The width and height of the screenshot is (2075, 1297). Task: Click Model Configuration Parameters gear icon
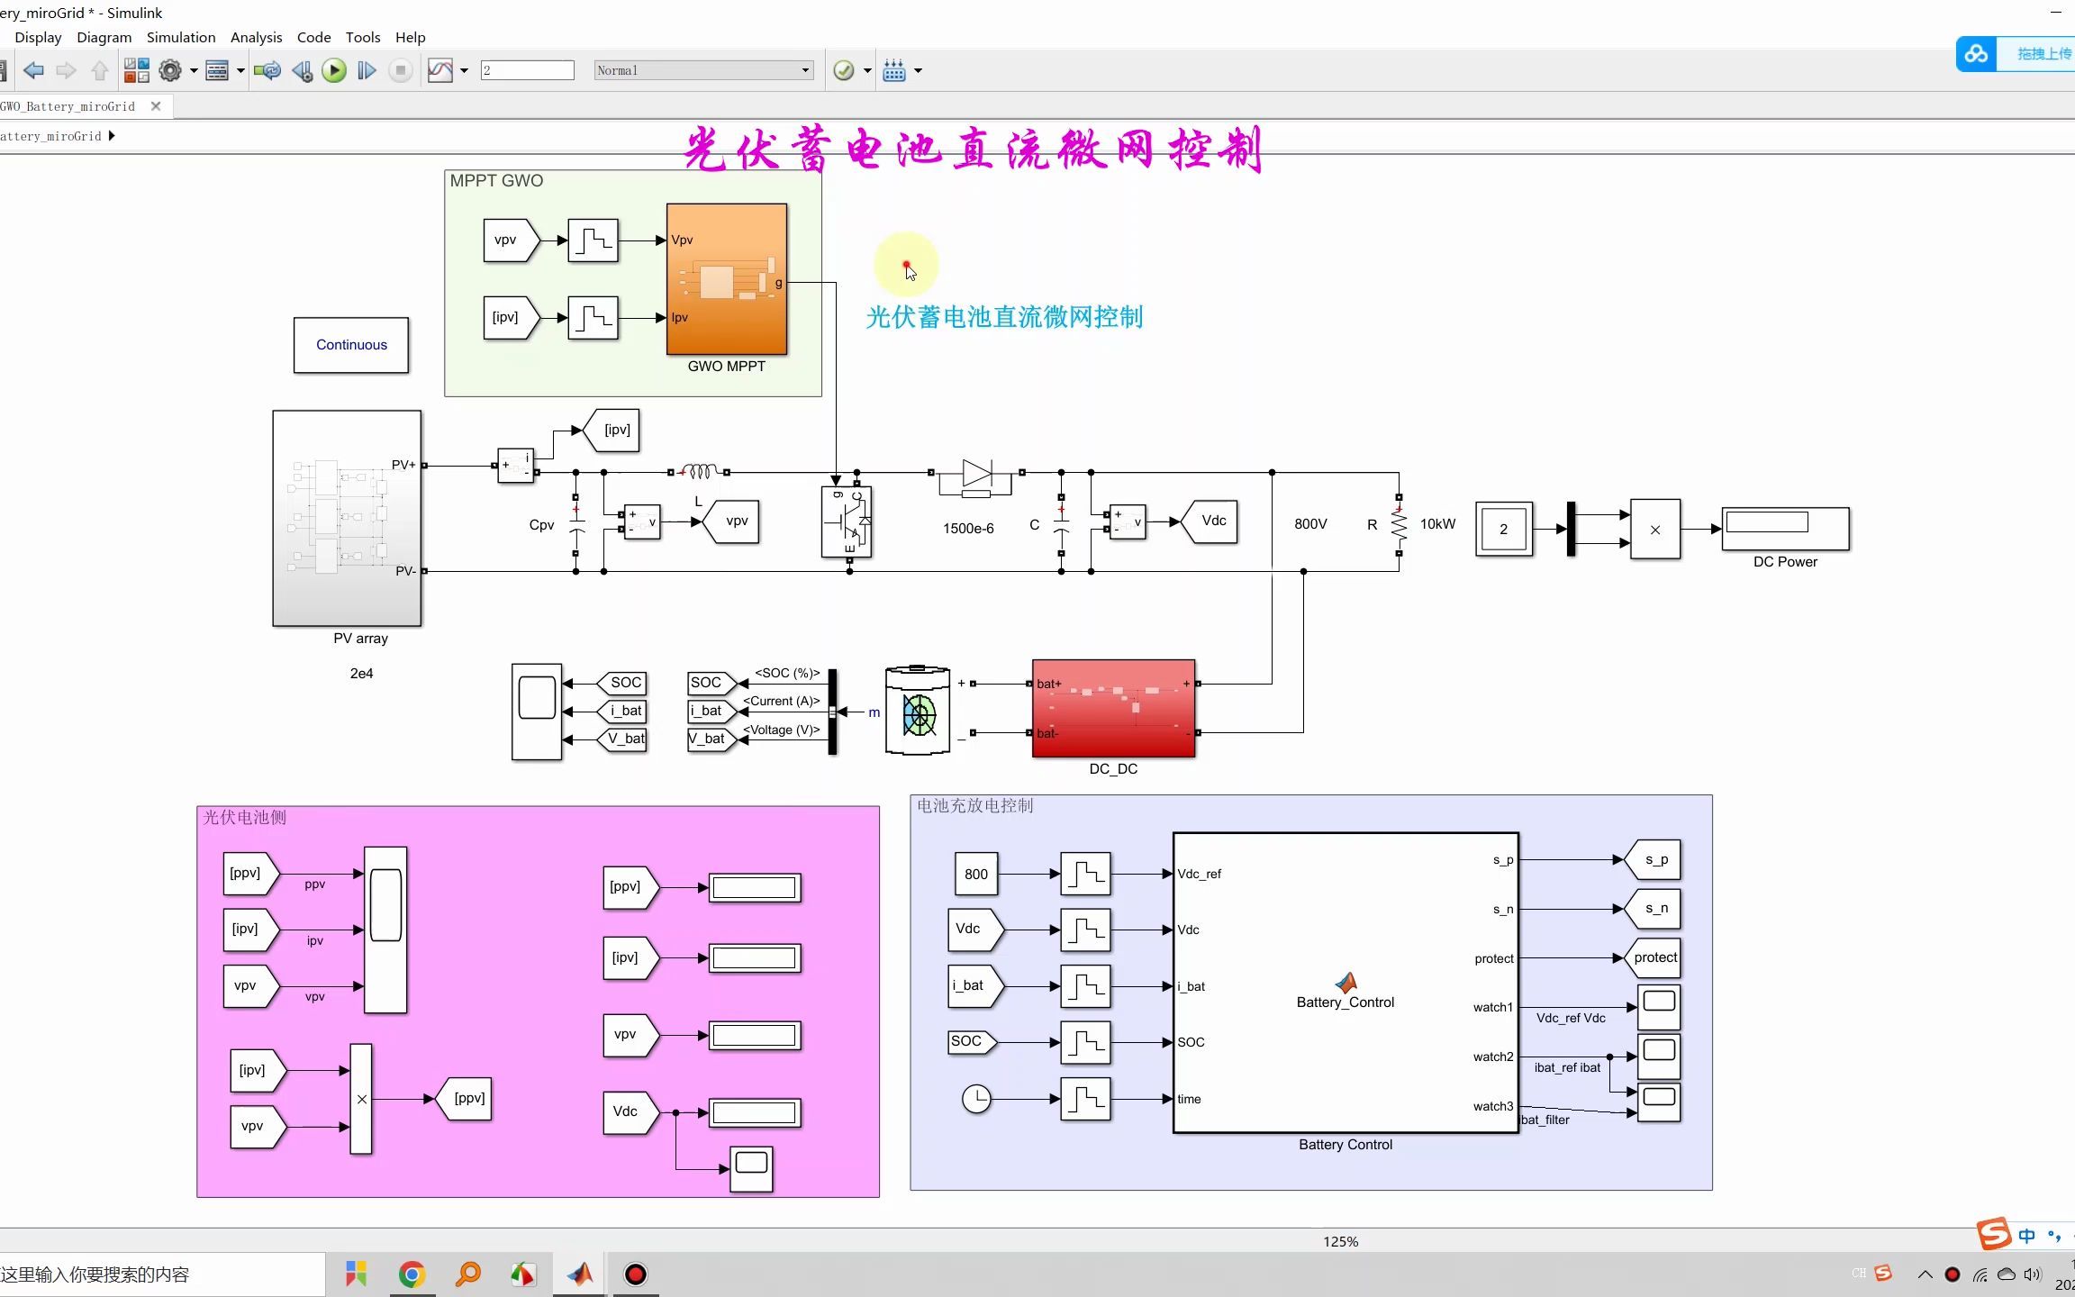pos(170,70)
